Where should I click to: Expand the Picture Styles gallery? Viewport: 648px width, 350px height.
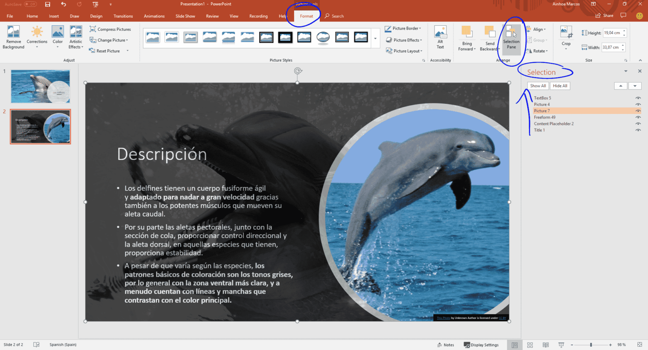375,38
